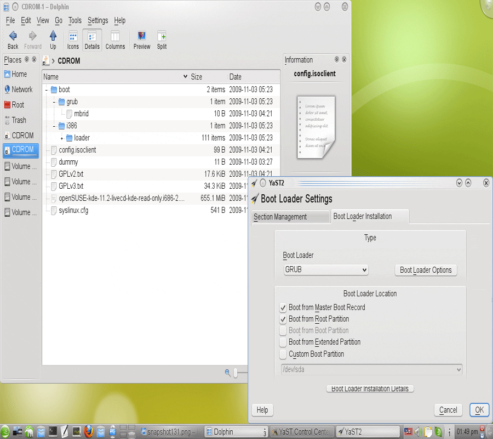This screenshot has width=493, height=439.
Task: Cancel the Boot Loader Settings dialog
Action: tap(448, 410)
